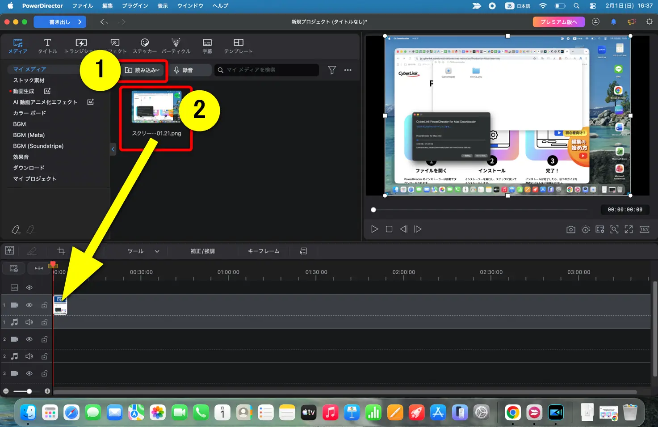Collapse the media library panel with the arrow
Screen dimensions: 658x427
(113, 149)
